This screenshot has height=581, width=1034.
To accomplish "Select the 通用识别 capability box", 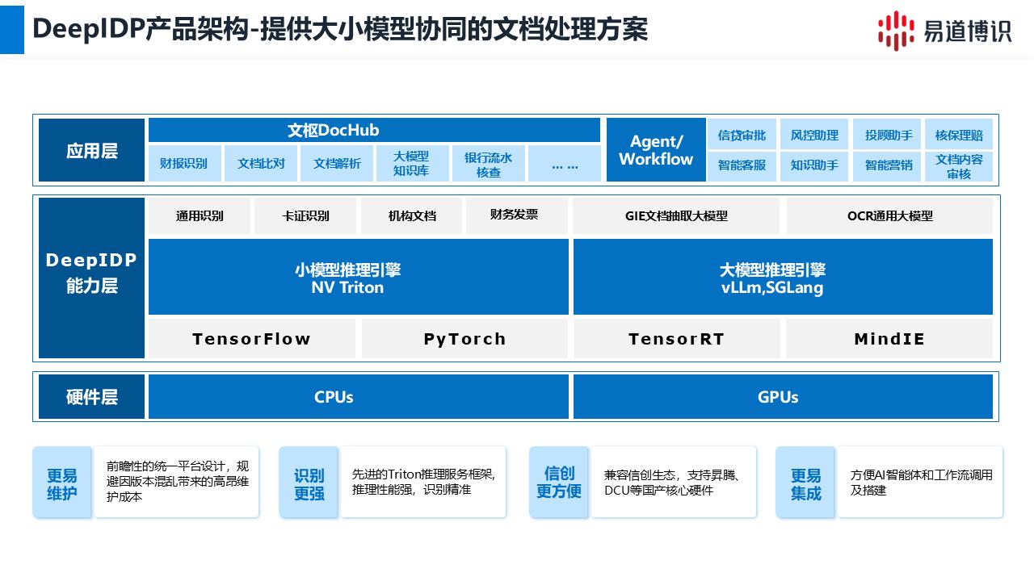I will click(x=200, y=215).
